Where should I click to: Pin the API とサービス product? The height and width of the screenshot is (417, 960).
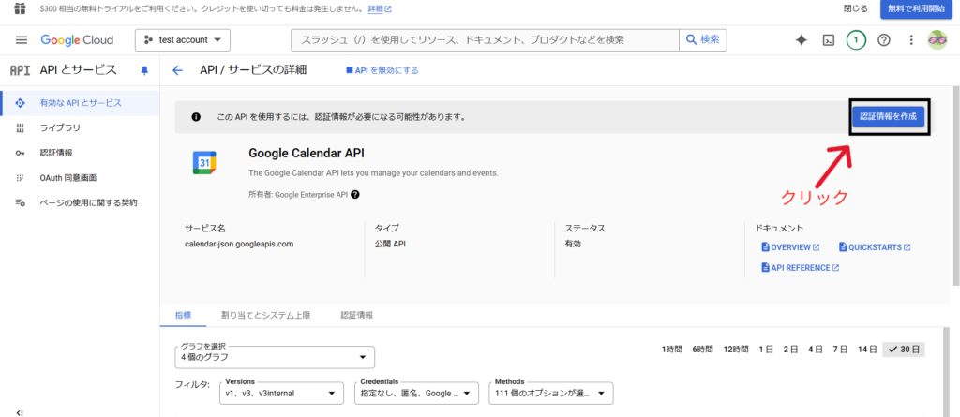point(144,70)
